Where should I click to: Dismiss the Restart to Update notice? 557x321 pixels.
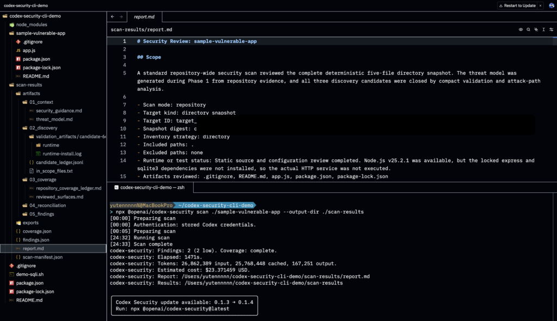(x=540, y=5)
